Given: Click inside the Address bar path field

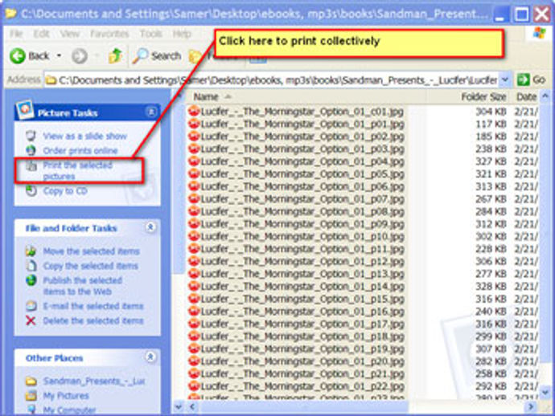Looking at the screenshot, I should click(x=272, y=80).
